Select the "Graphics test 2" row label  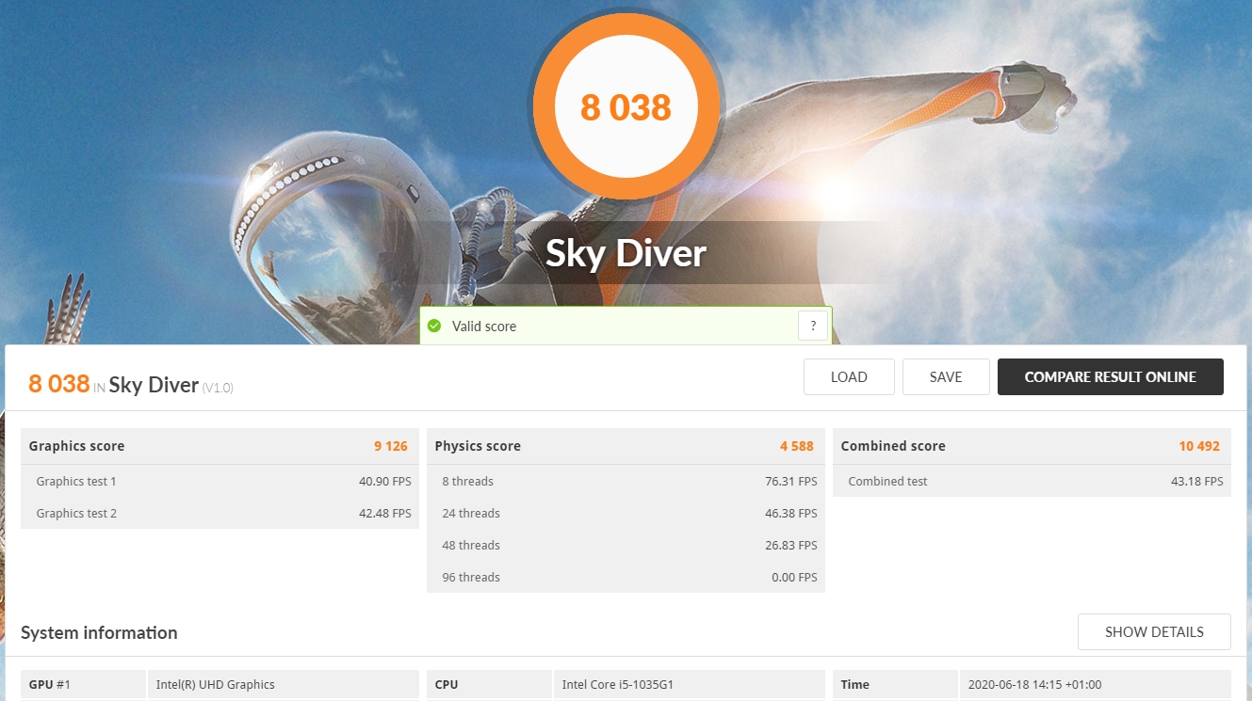(76, 514)
